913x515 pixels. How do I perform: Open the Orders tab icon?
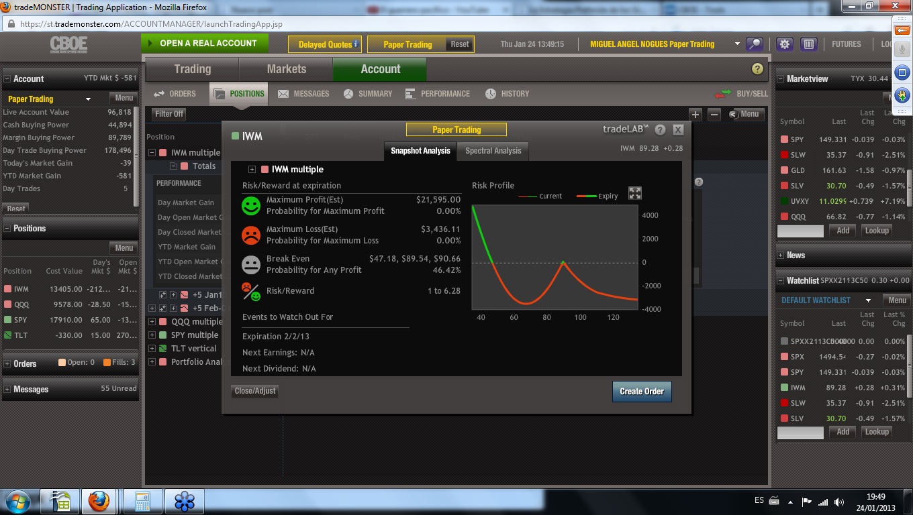point(159,94)
